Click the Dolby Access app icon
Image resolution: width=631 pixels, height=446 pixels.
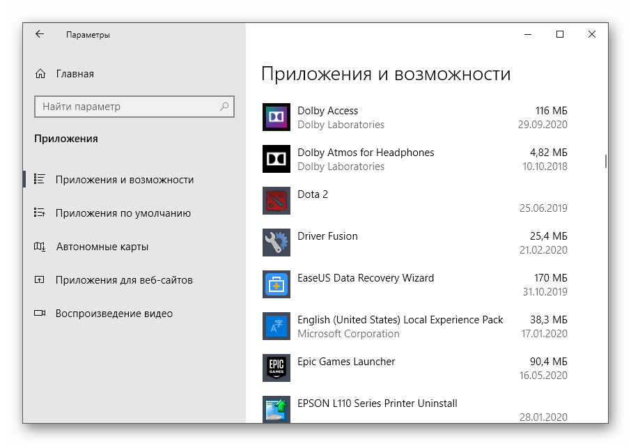coord(276,117)
